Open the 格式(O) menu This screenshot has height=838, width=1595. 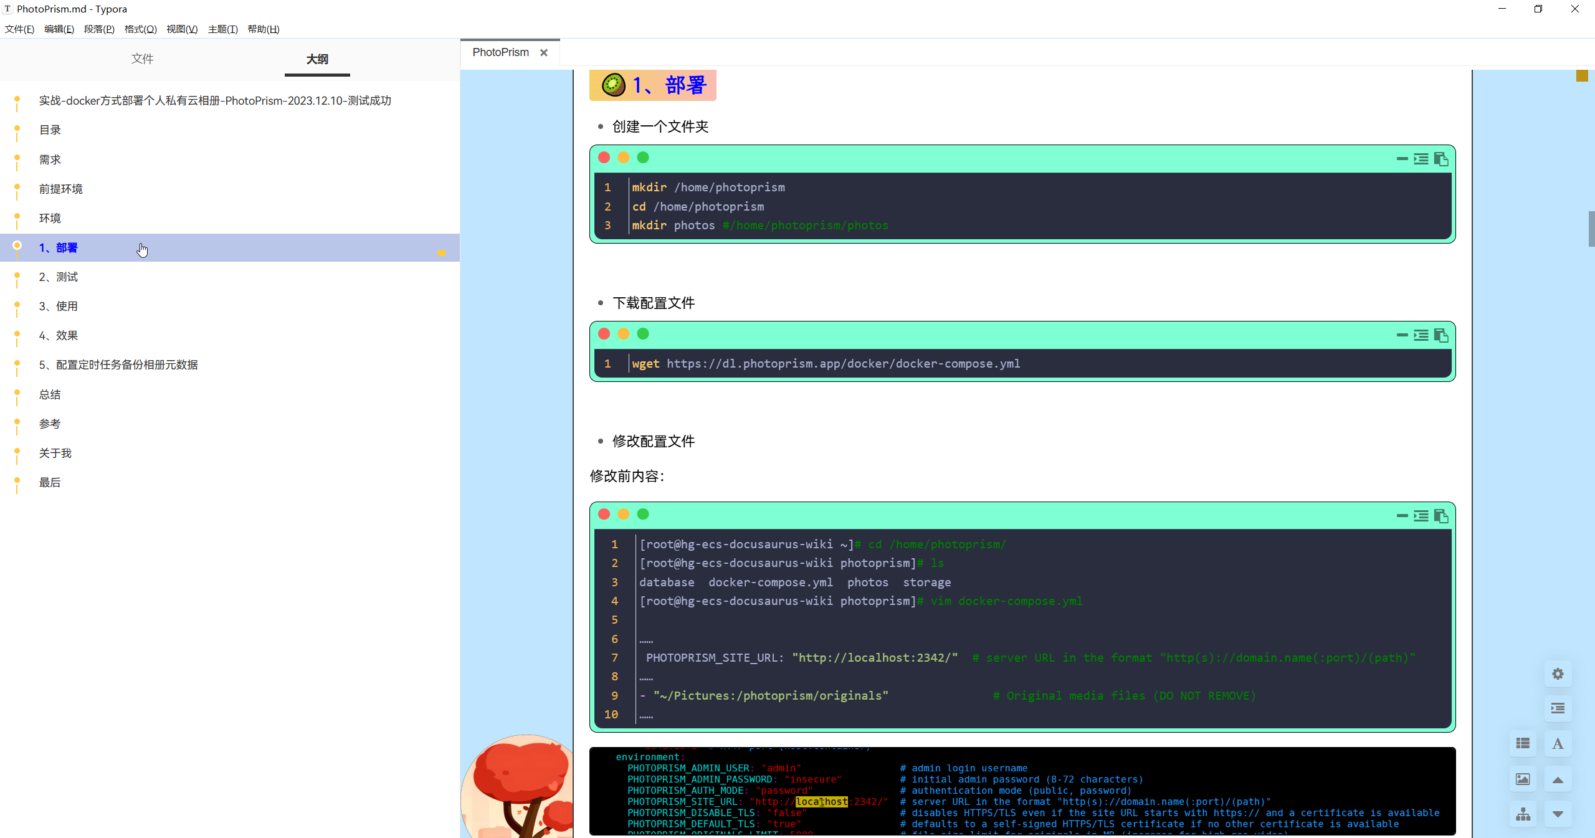tap(140, 29)
